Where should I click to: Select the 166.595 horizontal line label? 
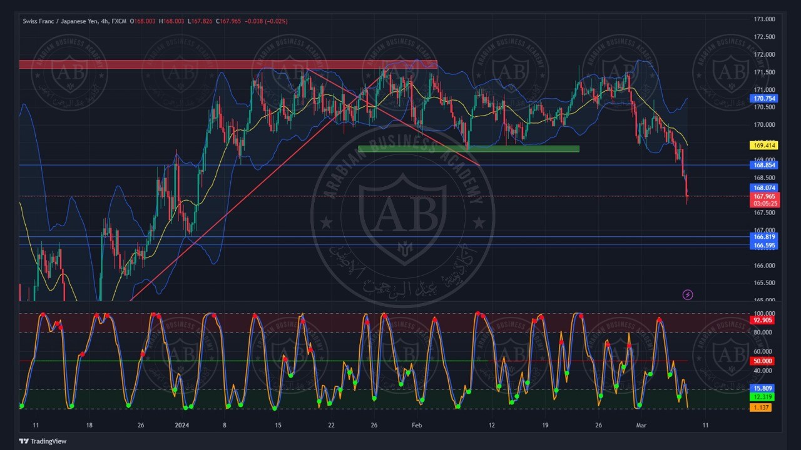click(764, 246)
